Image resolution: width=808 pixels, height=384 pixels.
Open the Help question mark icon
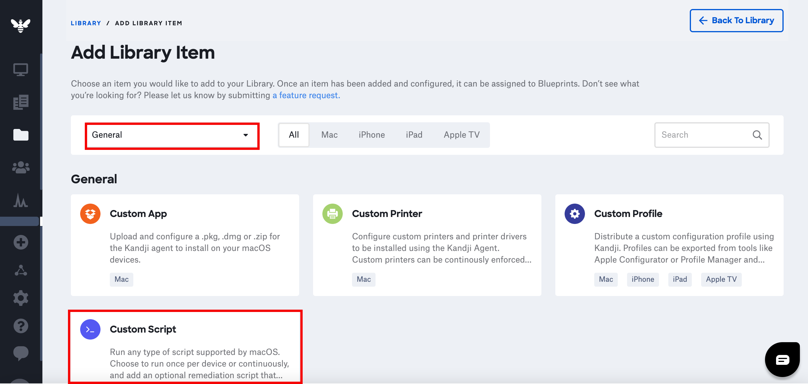[21, 326]
